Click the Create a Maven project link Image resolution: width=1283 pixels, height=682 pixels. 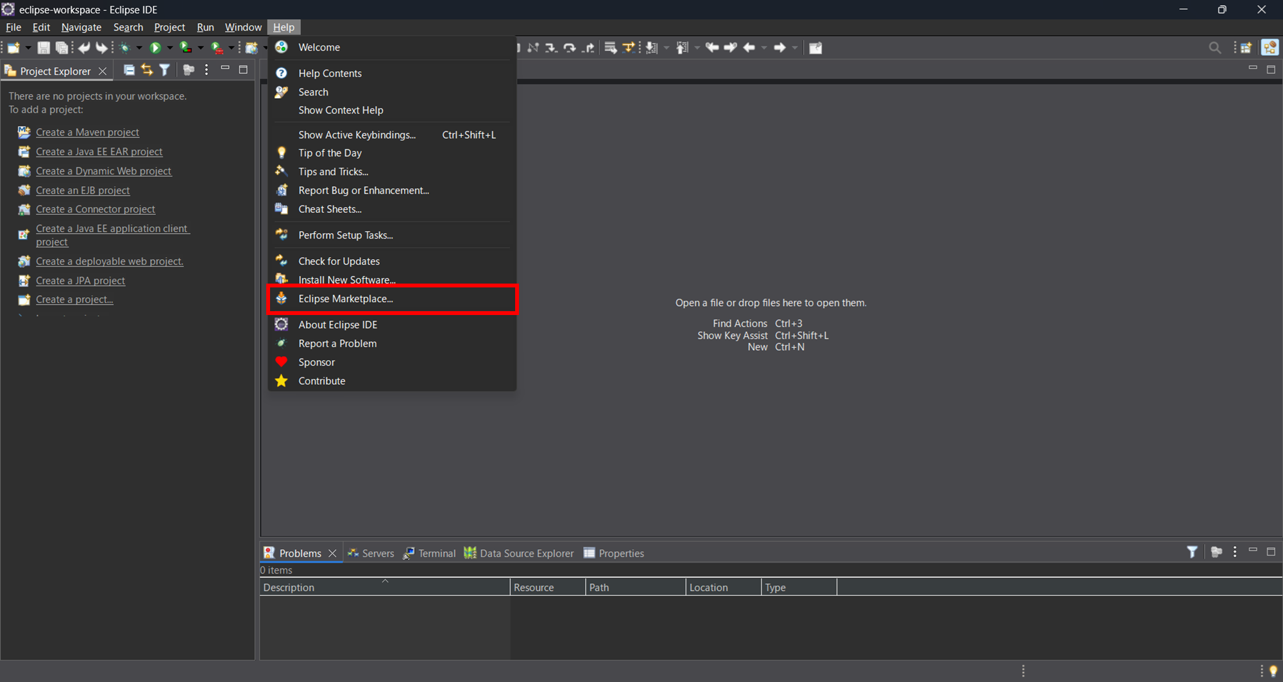click(87, 132)
